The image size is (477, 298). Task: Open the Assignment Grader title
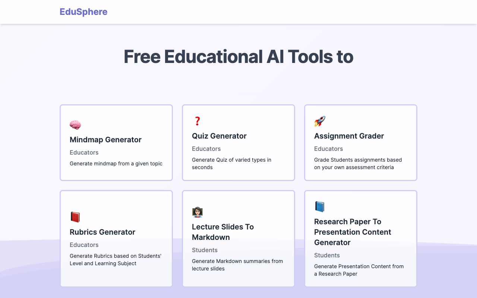click(349, 136)
